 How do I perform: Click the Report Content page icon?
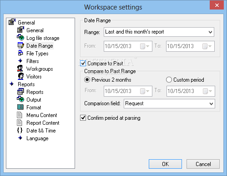20,122
